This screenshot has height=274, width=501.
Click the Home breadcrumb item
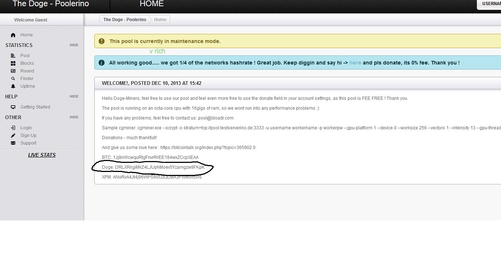[x=160, y=20]
